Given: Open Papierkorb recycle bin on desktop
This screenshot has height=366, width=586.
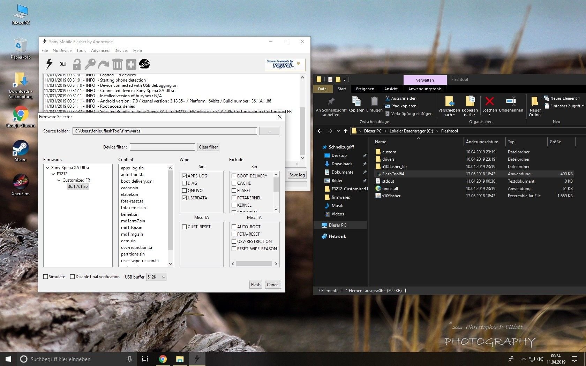Looking at the screenshot, I should click(x=21, y=48).
